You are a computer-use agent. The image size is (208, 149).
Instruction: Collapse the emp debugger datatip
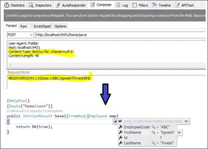pos(115,121)
